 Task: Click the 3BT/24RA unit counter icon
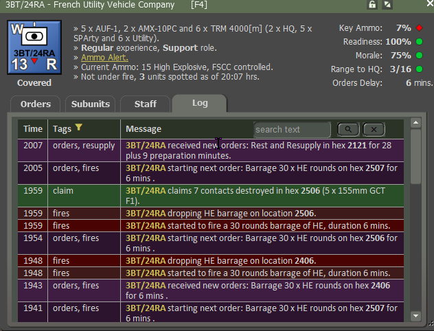click(x=34, y=47)
